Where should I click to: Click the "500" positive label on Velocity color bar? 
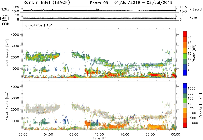(191, 94)
